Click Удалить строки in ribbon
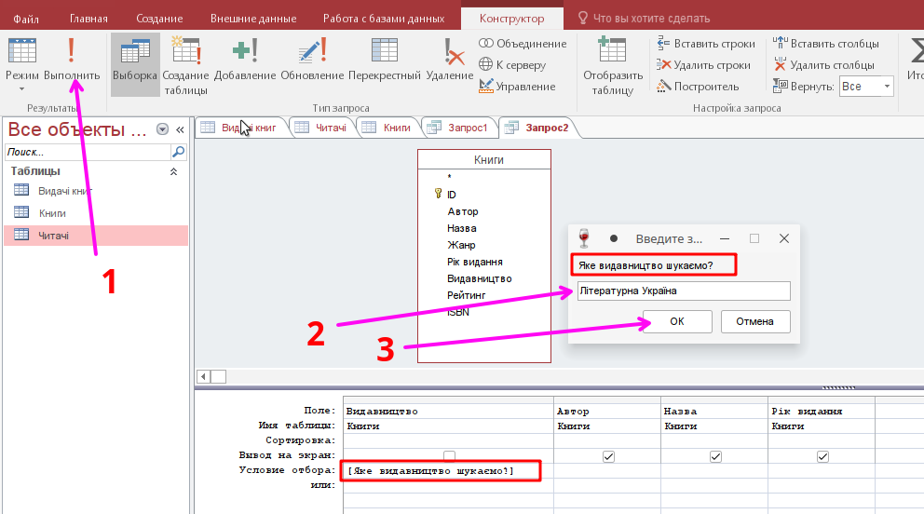Image resolution: width=924 pixels, height=514 pixels. pos(703,65)
